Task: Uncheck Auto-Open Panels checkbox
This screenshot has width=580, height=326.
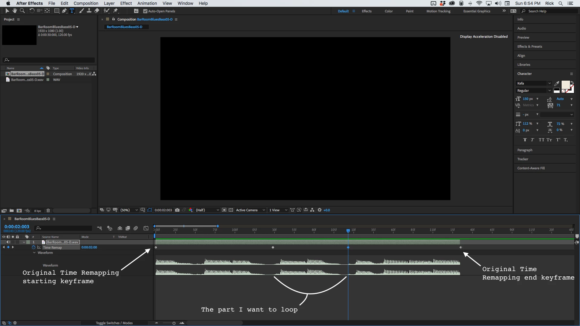Action: (145, 11)
